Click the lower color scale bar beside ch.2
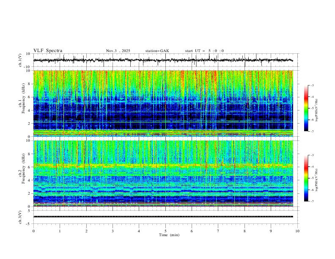 306,178
